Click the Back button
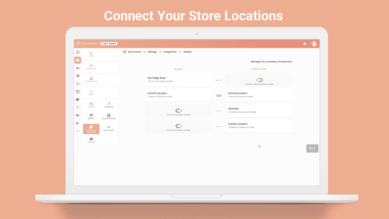This screenshot has width=389, height=219. (312, 148)
